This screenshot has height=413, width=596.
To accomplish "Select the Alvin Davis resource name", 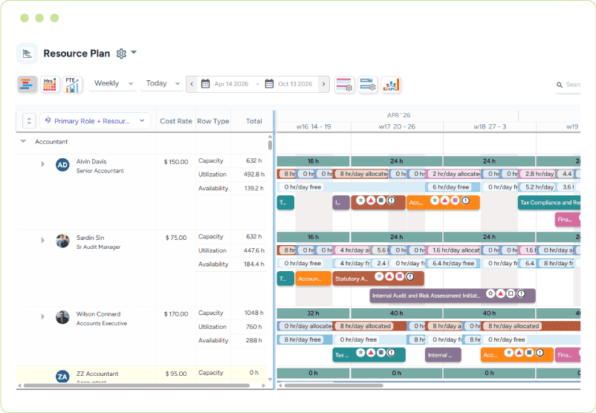I will pyautogui.click(x=91, y=161).
